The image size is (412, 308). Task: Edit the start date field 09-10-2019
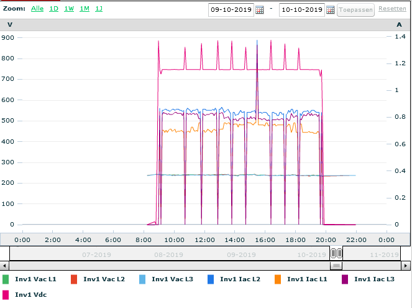click(231, 10)
